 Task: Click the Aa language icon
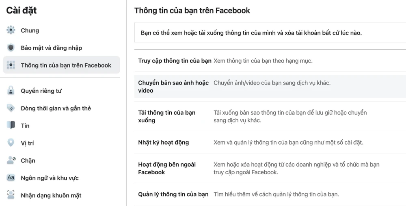pyautogui.click(x=11, y=178)
